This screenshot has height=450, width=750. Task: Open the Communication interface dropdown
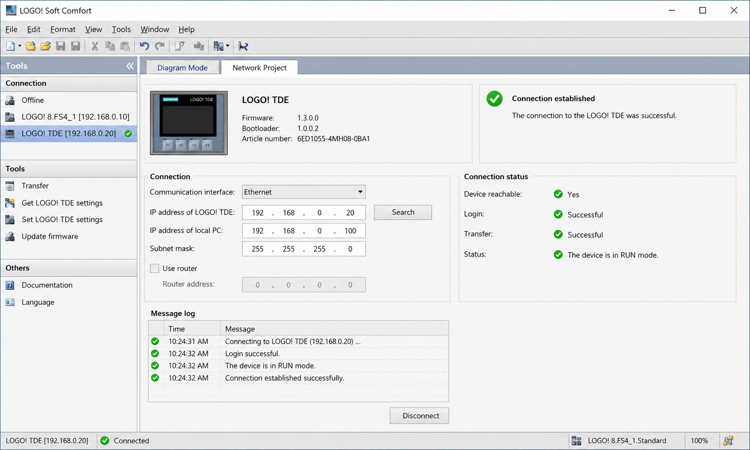click(x=304, y=192)
